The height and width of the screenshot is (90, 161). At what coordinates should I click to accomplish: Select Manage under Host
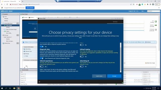pos(6,18)
